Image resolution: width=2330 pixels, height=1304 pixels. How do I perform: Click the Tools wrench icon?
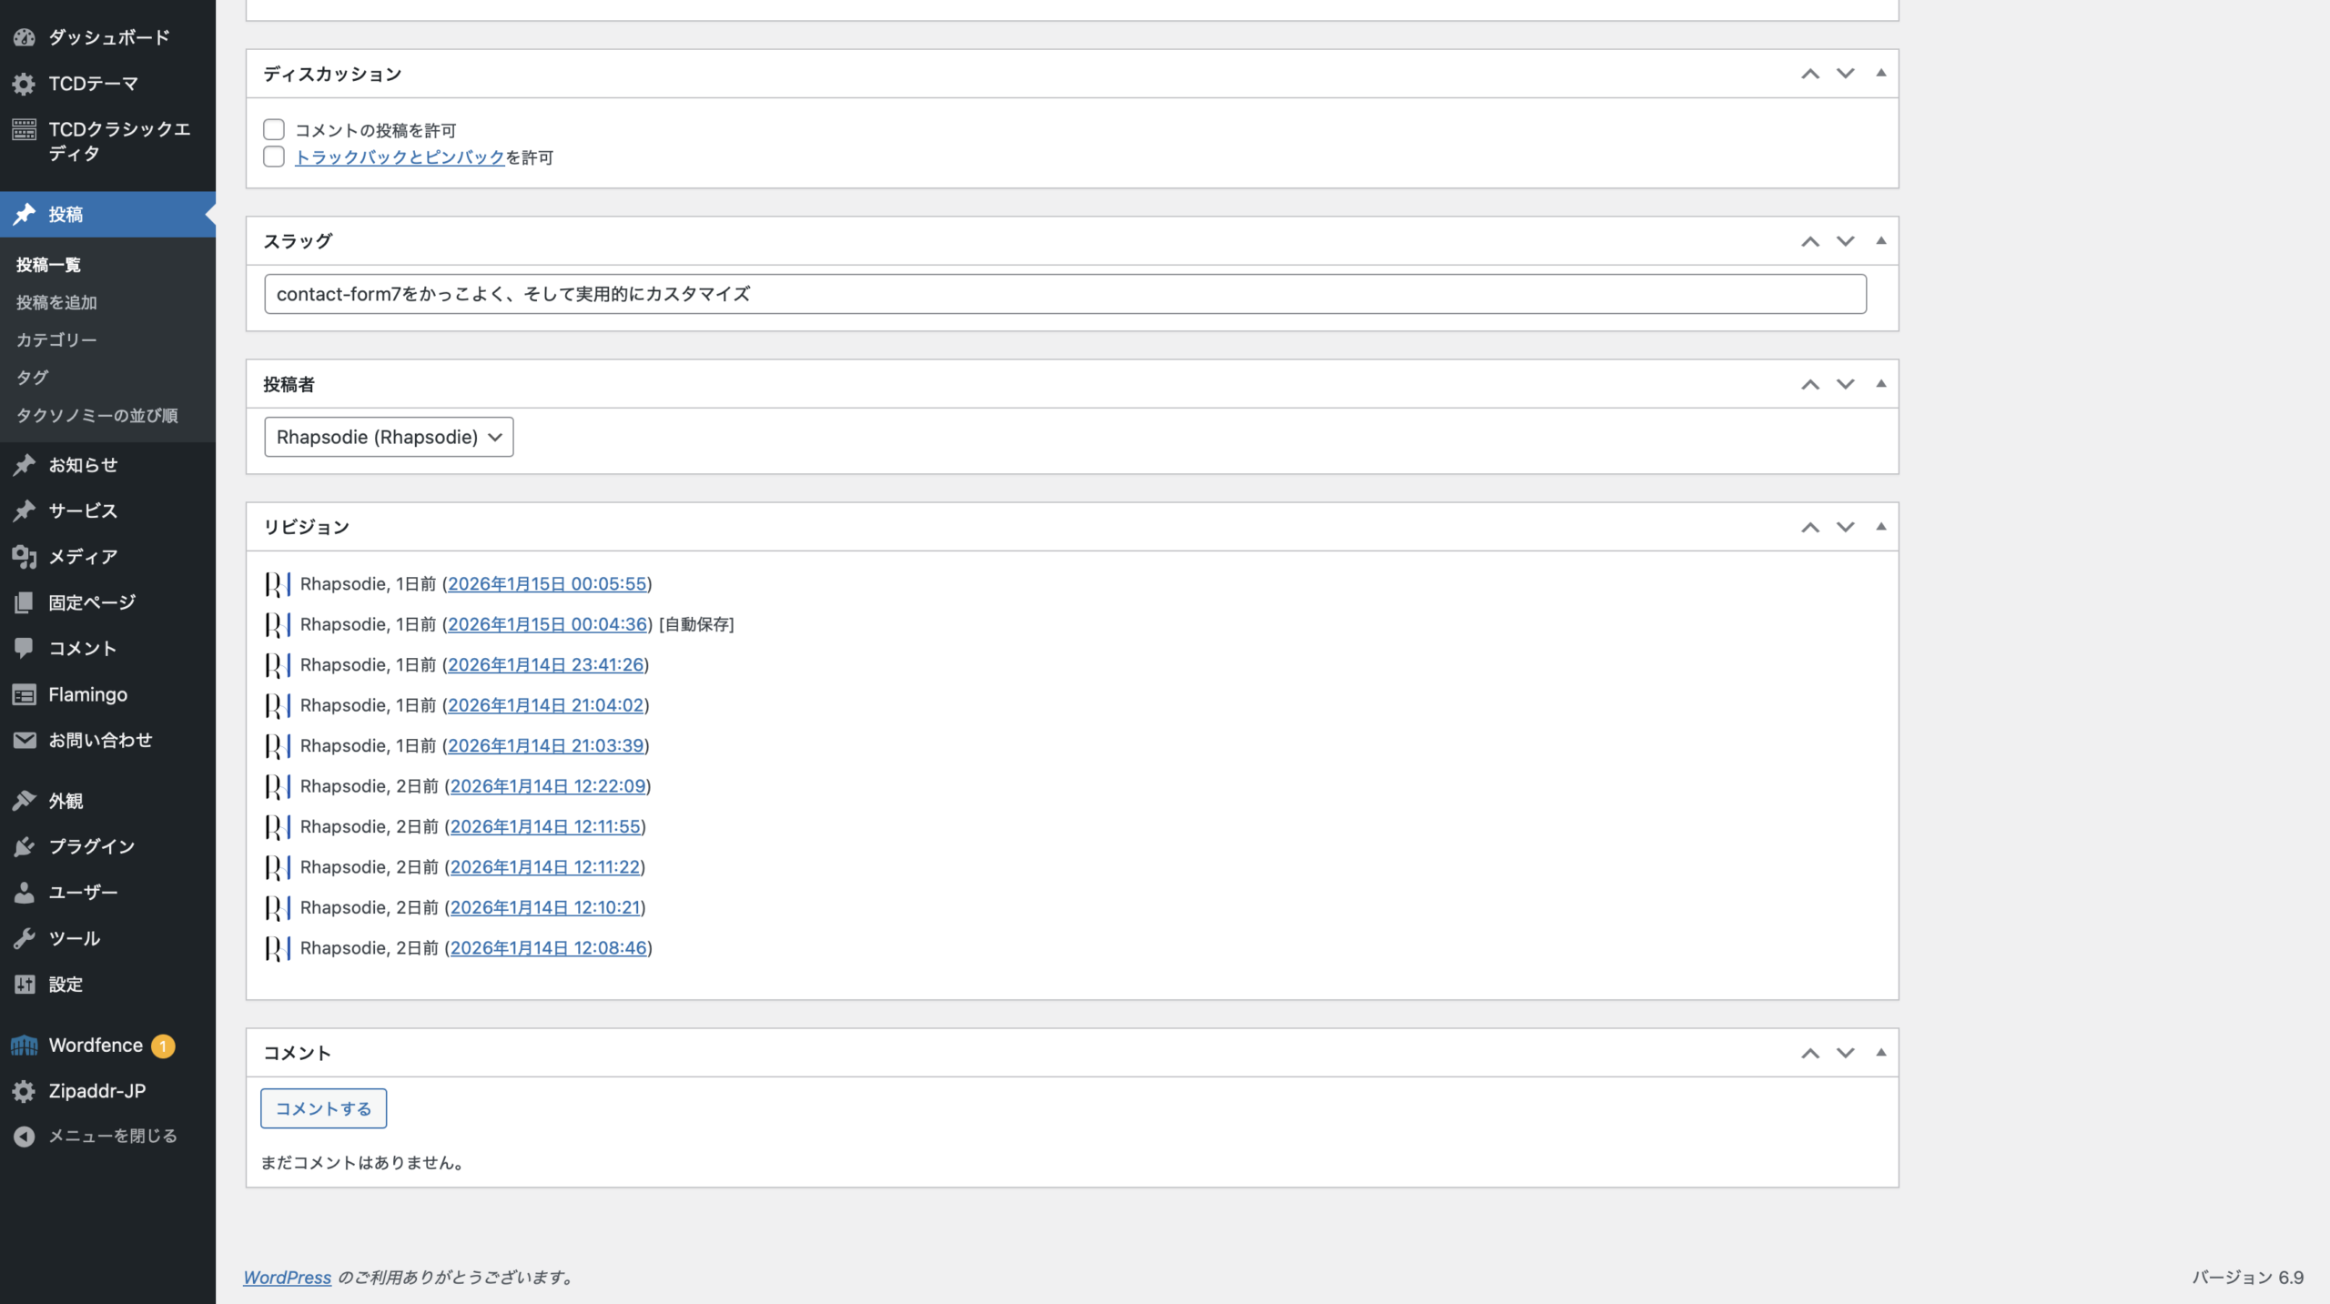pos(25,938)
